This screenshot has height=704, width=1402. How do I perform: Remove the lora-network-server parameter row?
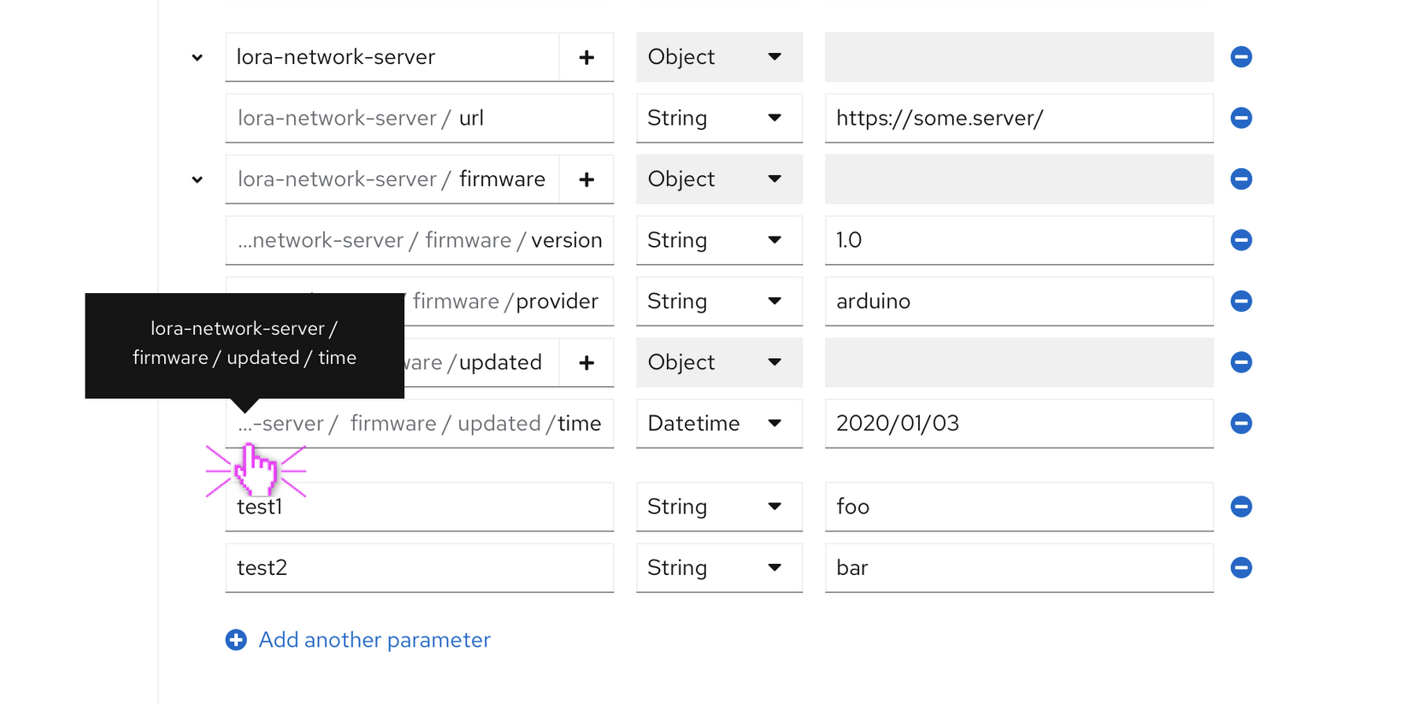click(1241, 57)
